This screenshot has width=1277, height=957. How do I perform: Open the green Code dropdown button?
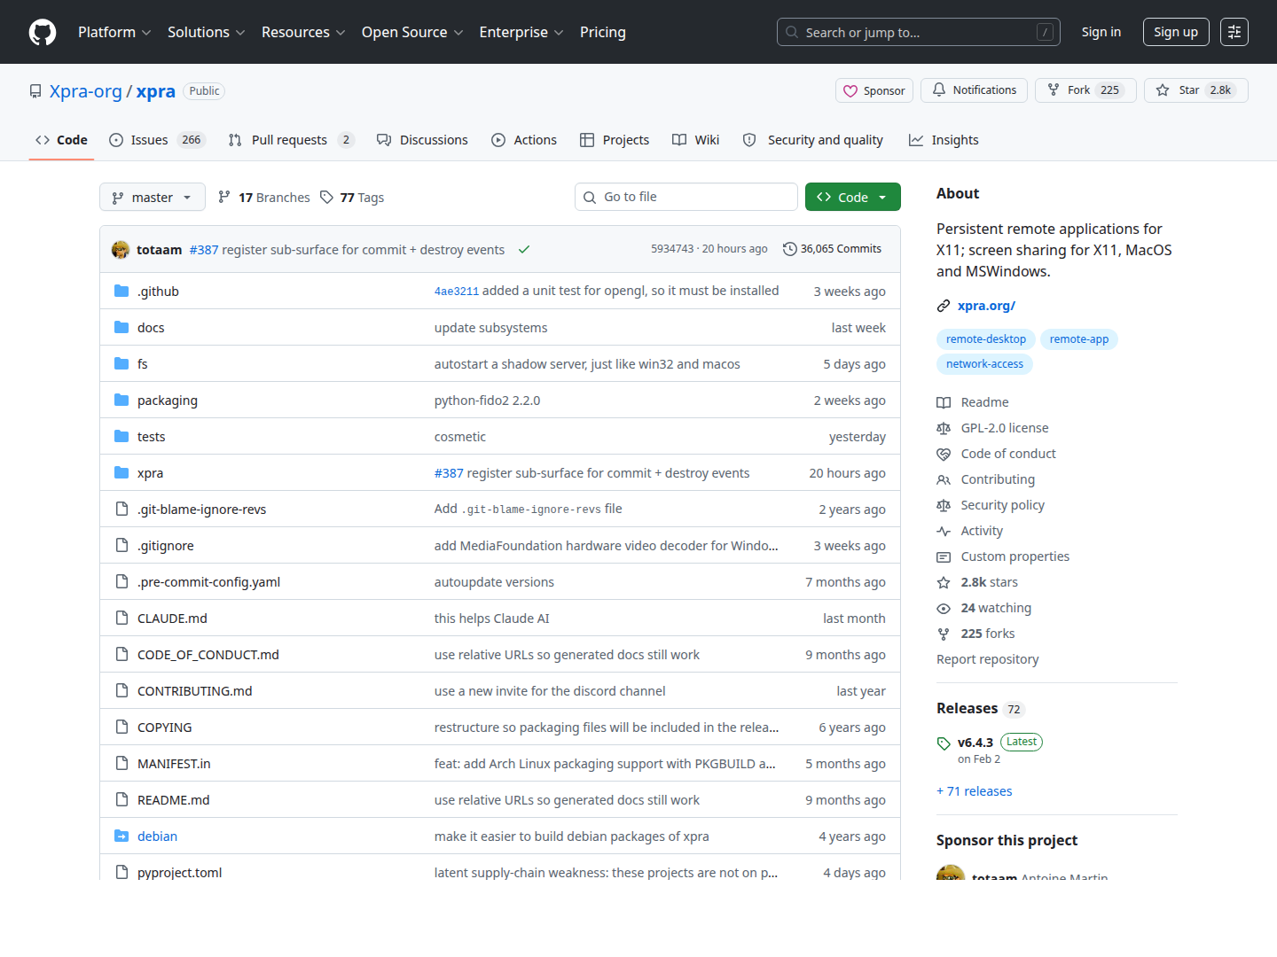(x=853, y=198)
